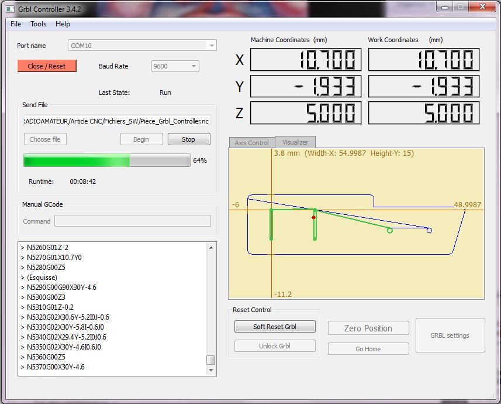Click the visualizer 3.8 mm dimensions label

pyautogui.click(x=344, y=153)
